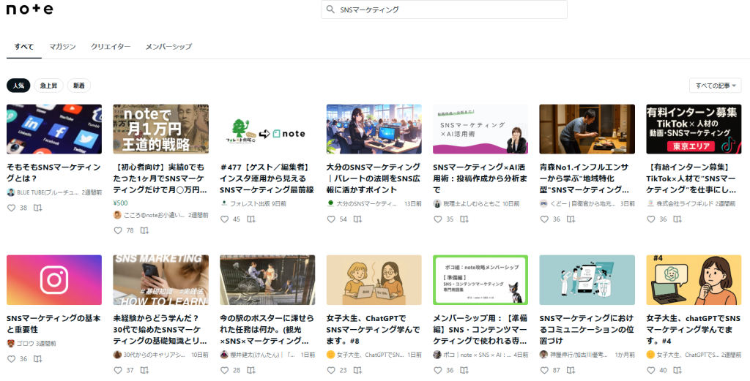Add 有給インターン募集 article to a magazine

click(677, 219)
